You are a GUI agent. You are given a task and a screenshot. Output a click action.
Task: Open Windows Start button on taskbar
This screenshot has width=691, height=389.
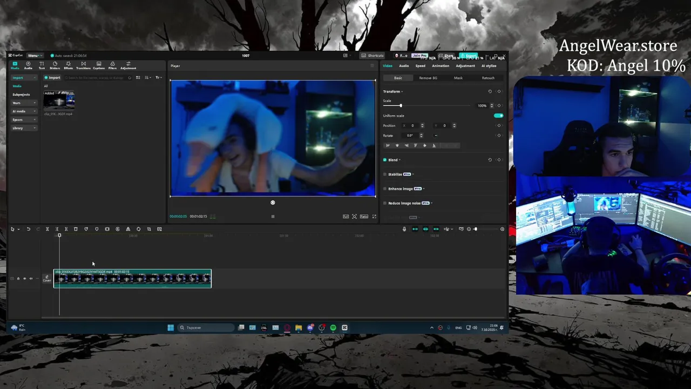point(171,327)
